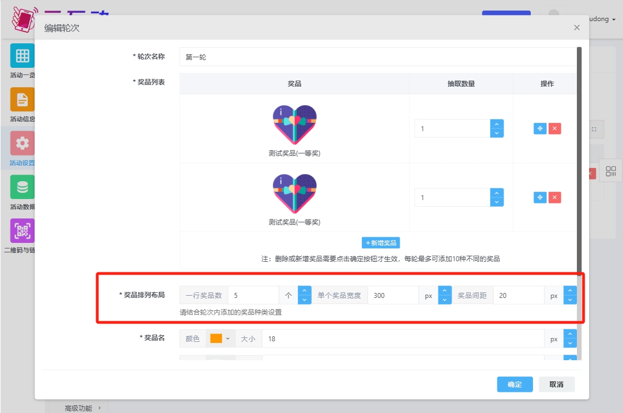Image resolution: width=623 pixels, height=413 pixels.
Task: Click the 二维码 QR code sidebar icon
Action: [x=22, y=231]
